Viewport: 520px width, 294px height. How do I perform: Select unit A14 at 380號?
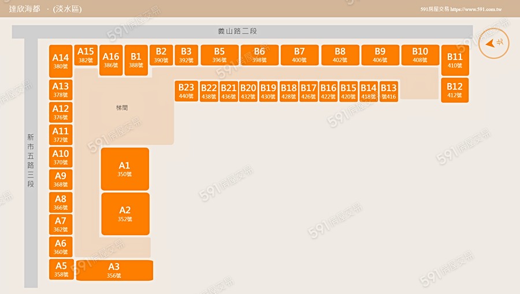61,61
